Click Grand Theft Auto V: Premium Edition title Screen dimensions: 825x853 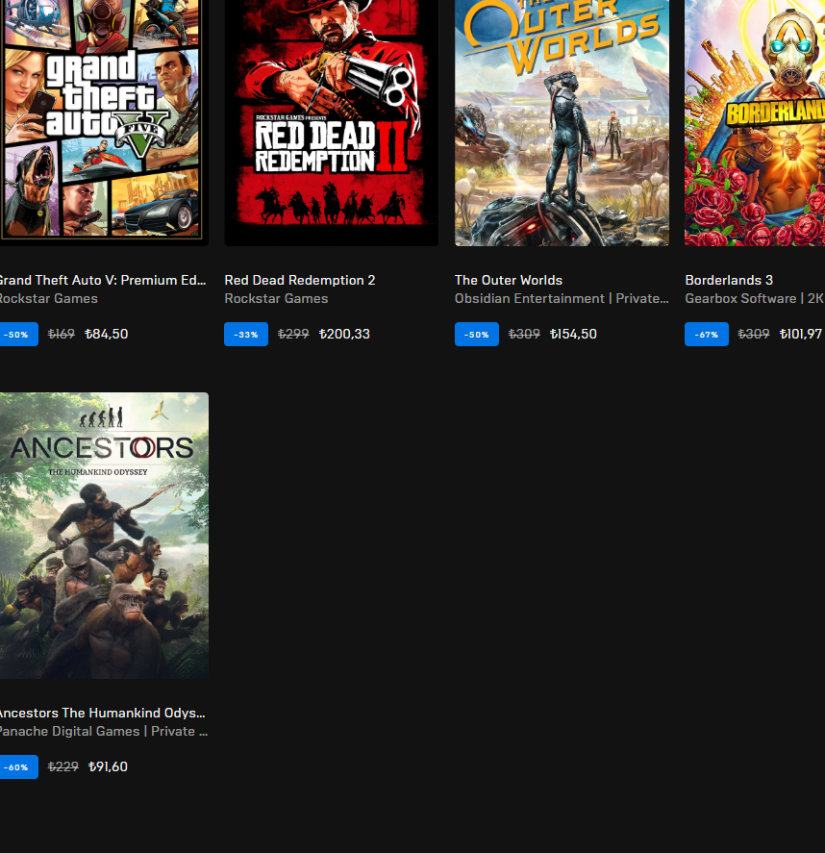103,280
